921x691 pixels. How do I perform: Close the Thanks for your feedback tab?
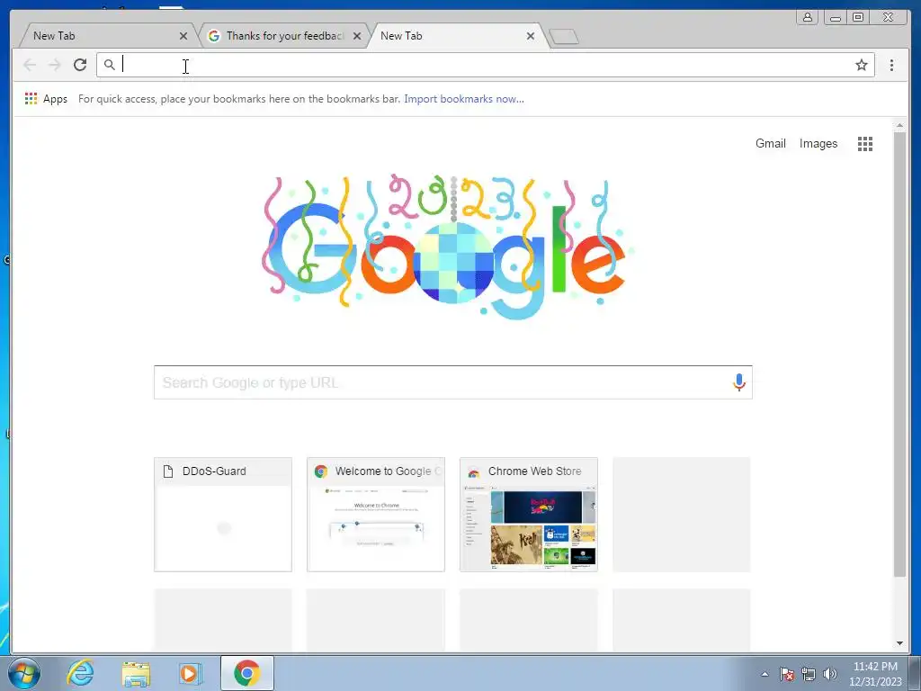[x=356, y=36]
